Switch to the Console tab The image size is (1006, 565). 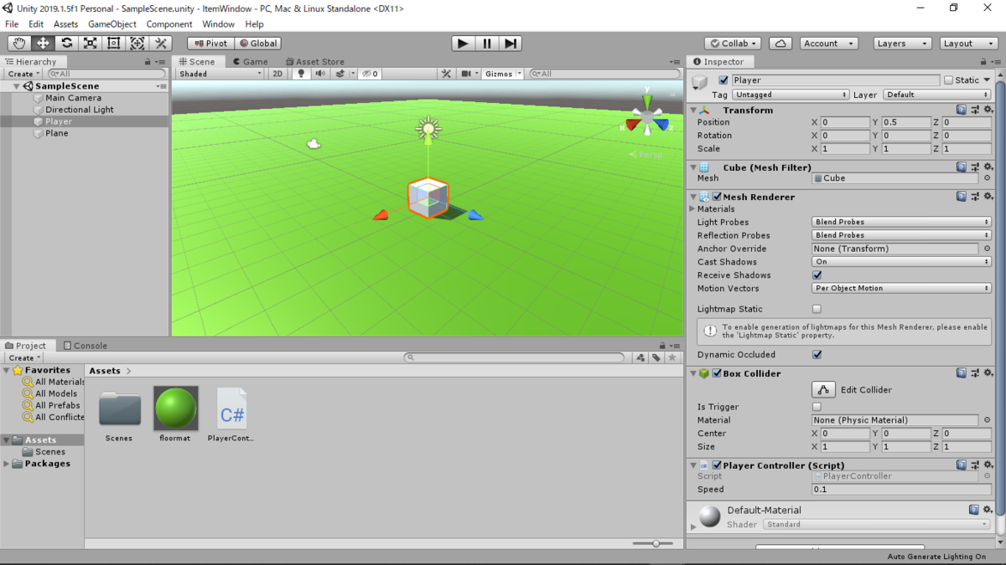point(86,345)
